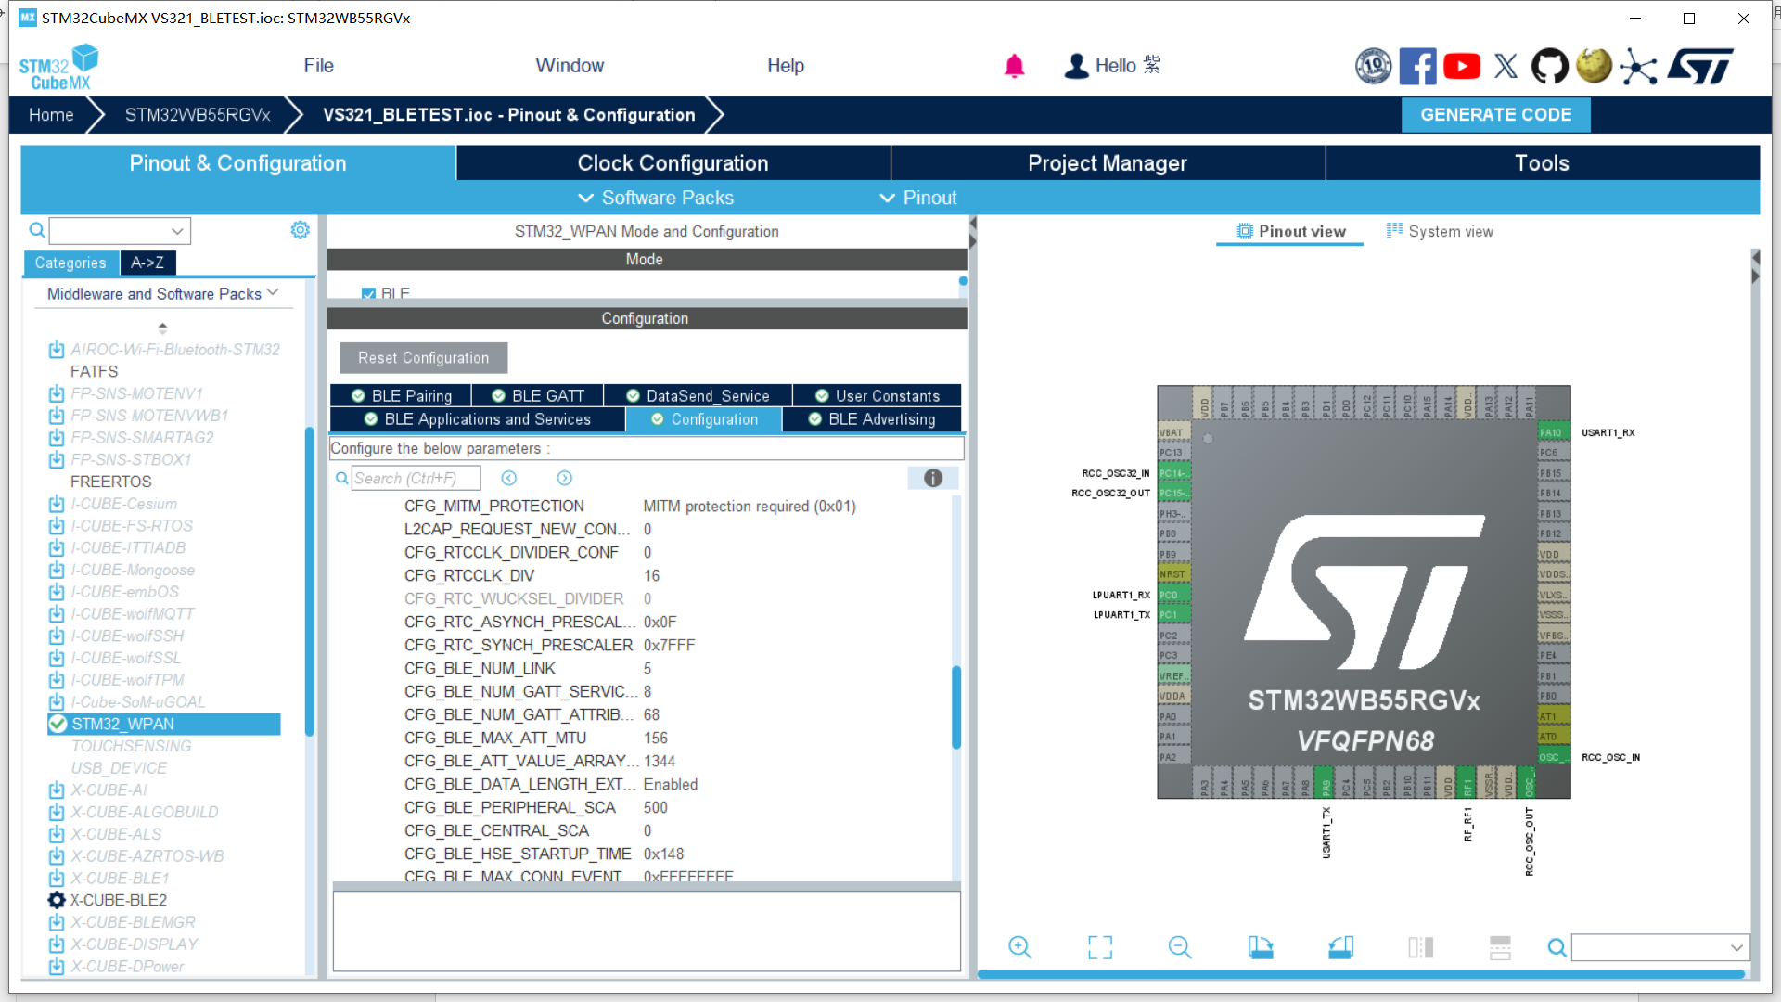Switch to Clock Configuration tab

pyautogui.click(x=673, y=162)
